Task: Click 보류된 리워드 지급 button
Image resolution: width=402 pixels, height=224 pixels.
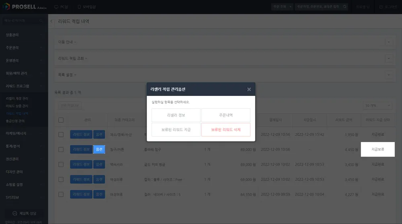Action: tap(176, 130)
